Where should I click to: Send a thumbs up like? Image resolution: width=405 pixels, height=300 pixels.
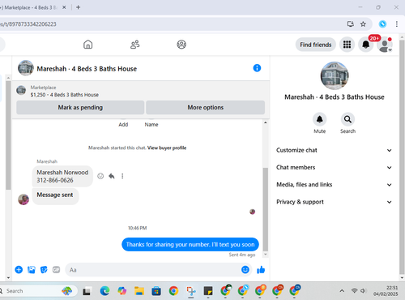[261, 270]
